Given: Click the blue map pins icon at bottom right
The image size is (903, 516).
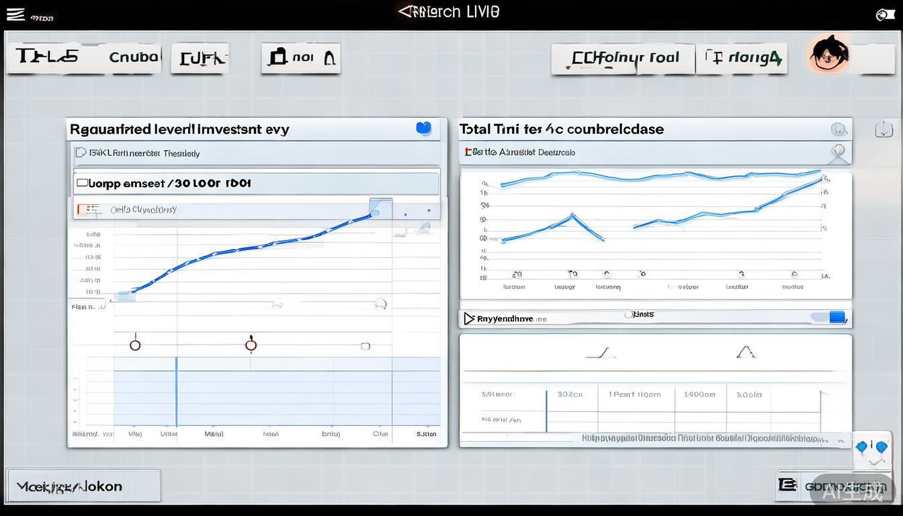Looking at the screenshot, I should [871, 448].
